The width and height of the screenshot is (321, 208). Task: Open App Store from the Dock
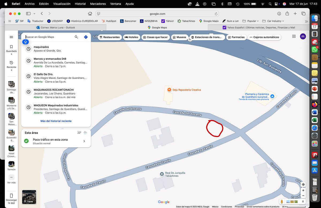pyautogui.click(x=315, y=170)
